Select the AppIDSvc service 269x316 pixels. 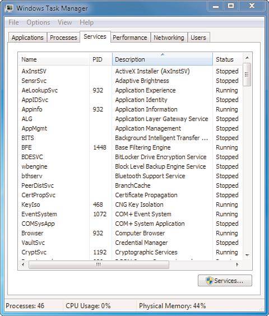(130, 100)
